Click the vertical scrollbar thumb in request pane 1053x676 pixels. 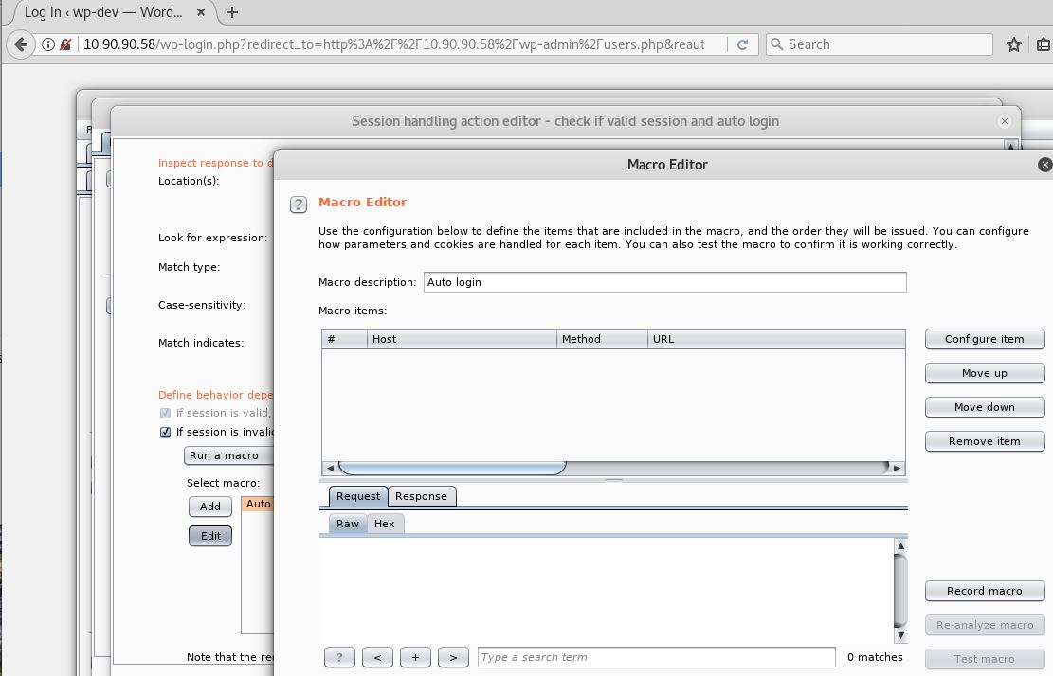[900, 591]
